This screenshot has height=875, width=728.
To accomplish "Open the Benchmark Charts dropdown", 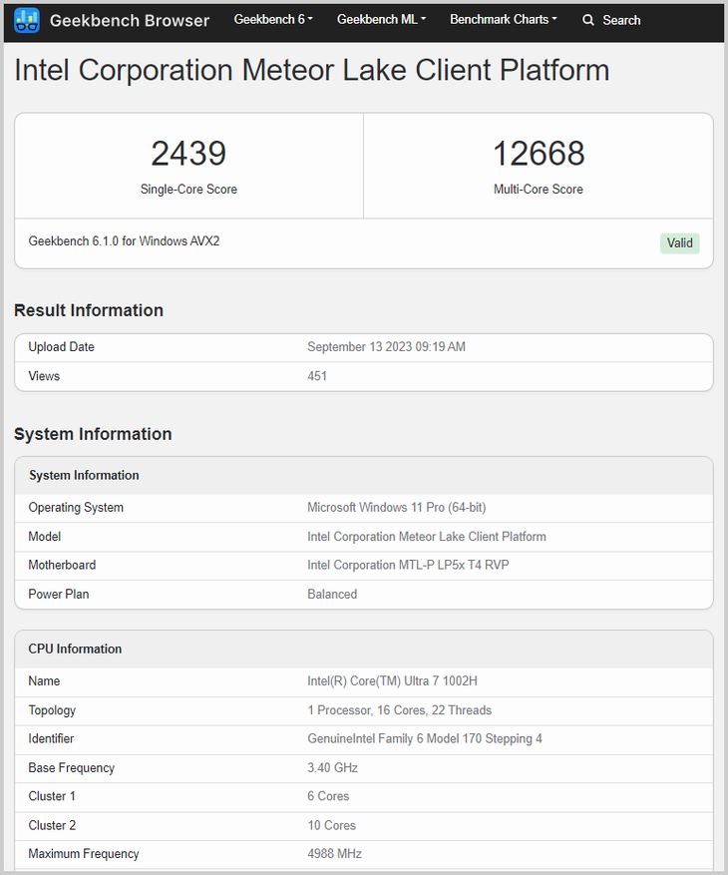I will [503, 20].
